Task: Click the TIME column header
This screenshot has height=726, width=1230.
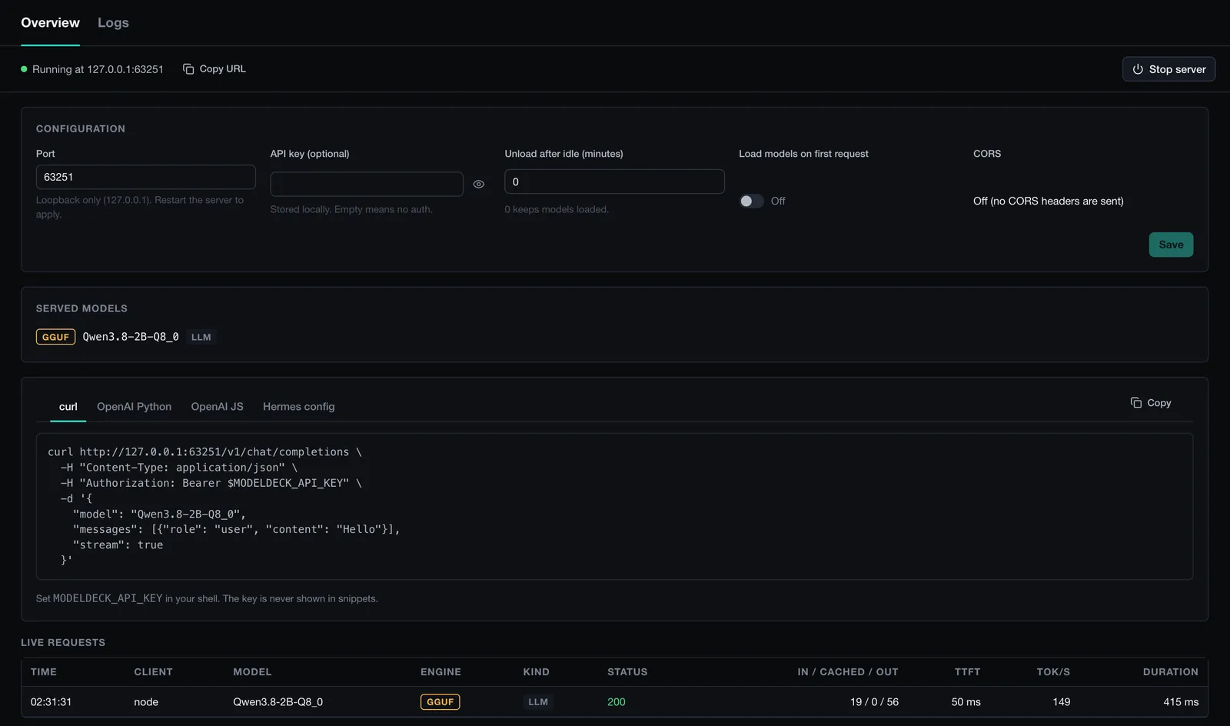Action: [44, 671]
